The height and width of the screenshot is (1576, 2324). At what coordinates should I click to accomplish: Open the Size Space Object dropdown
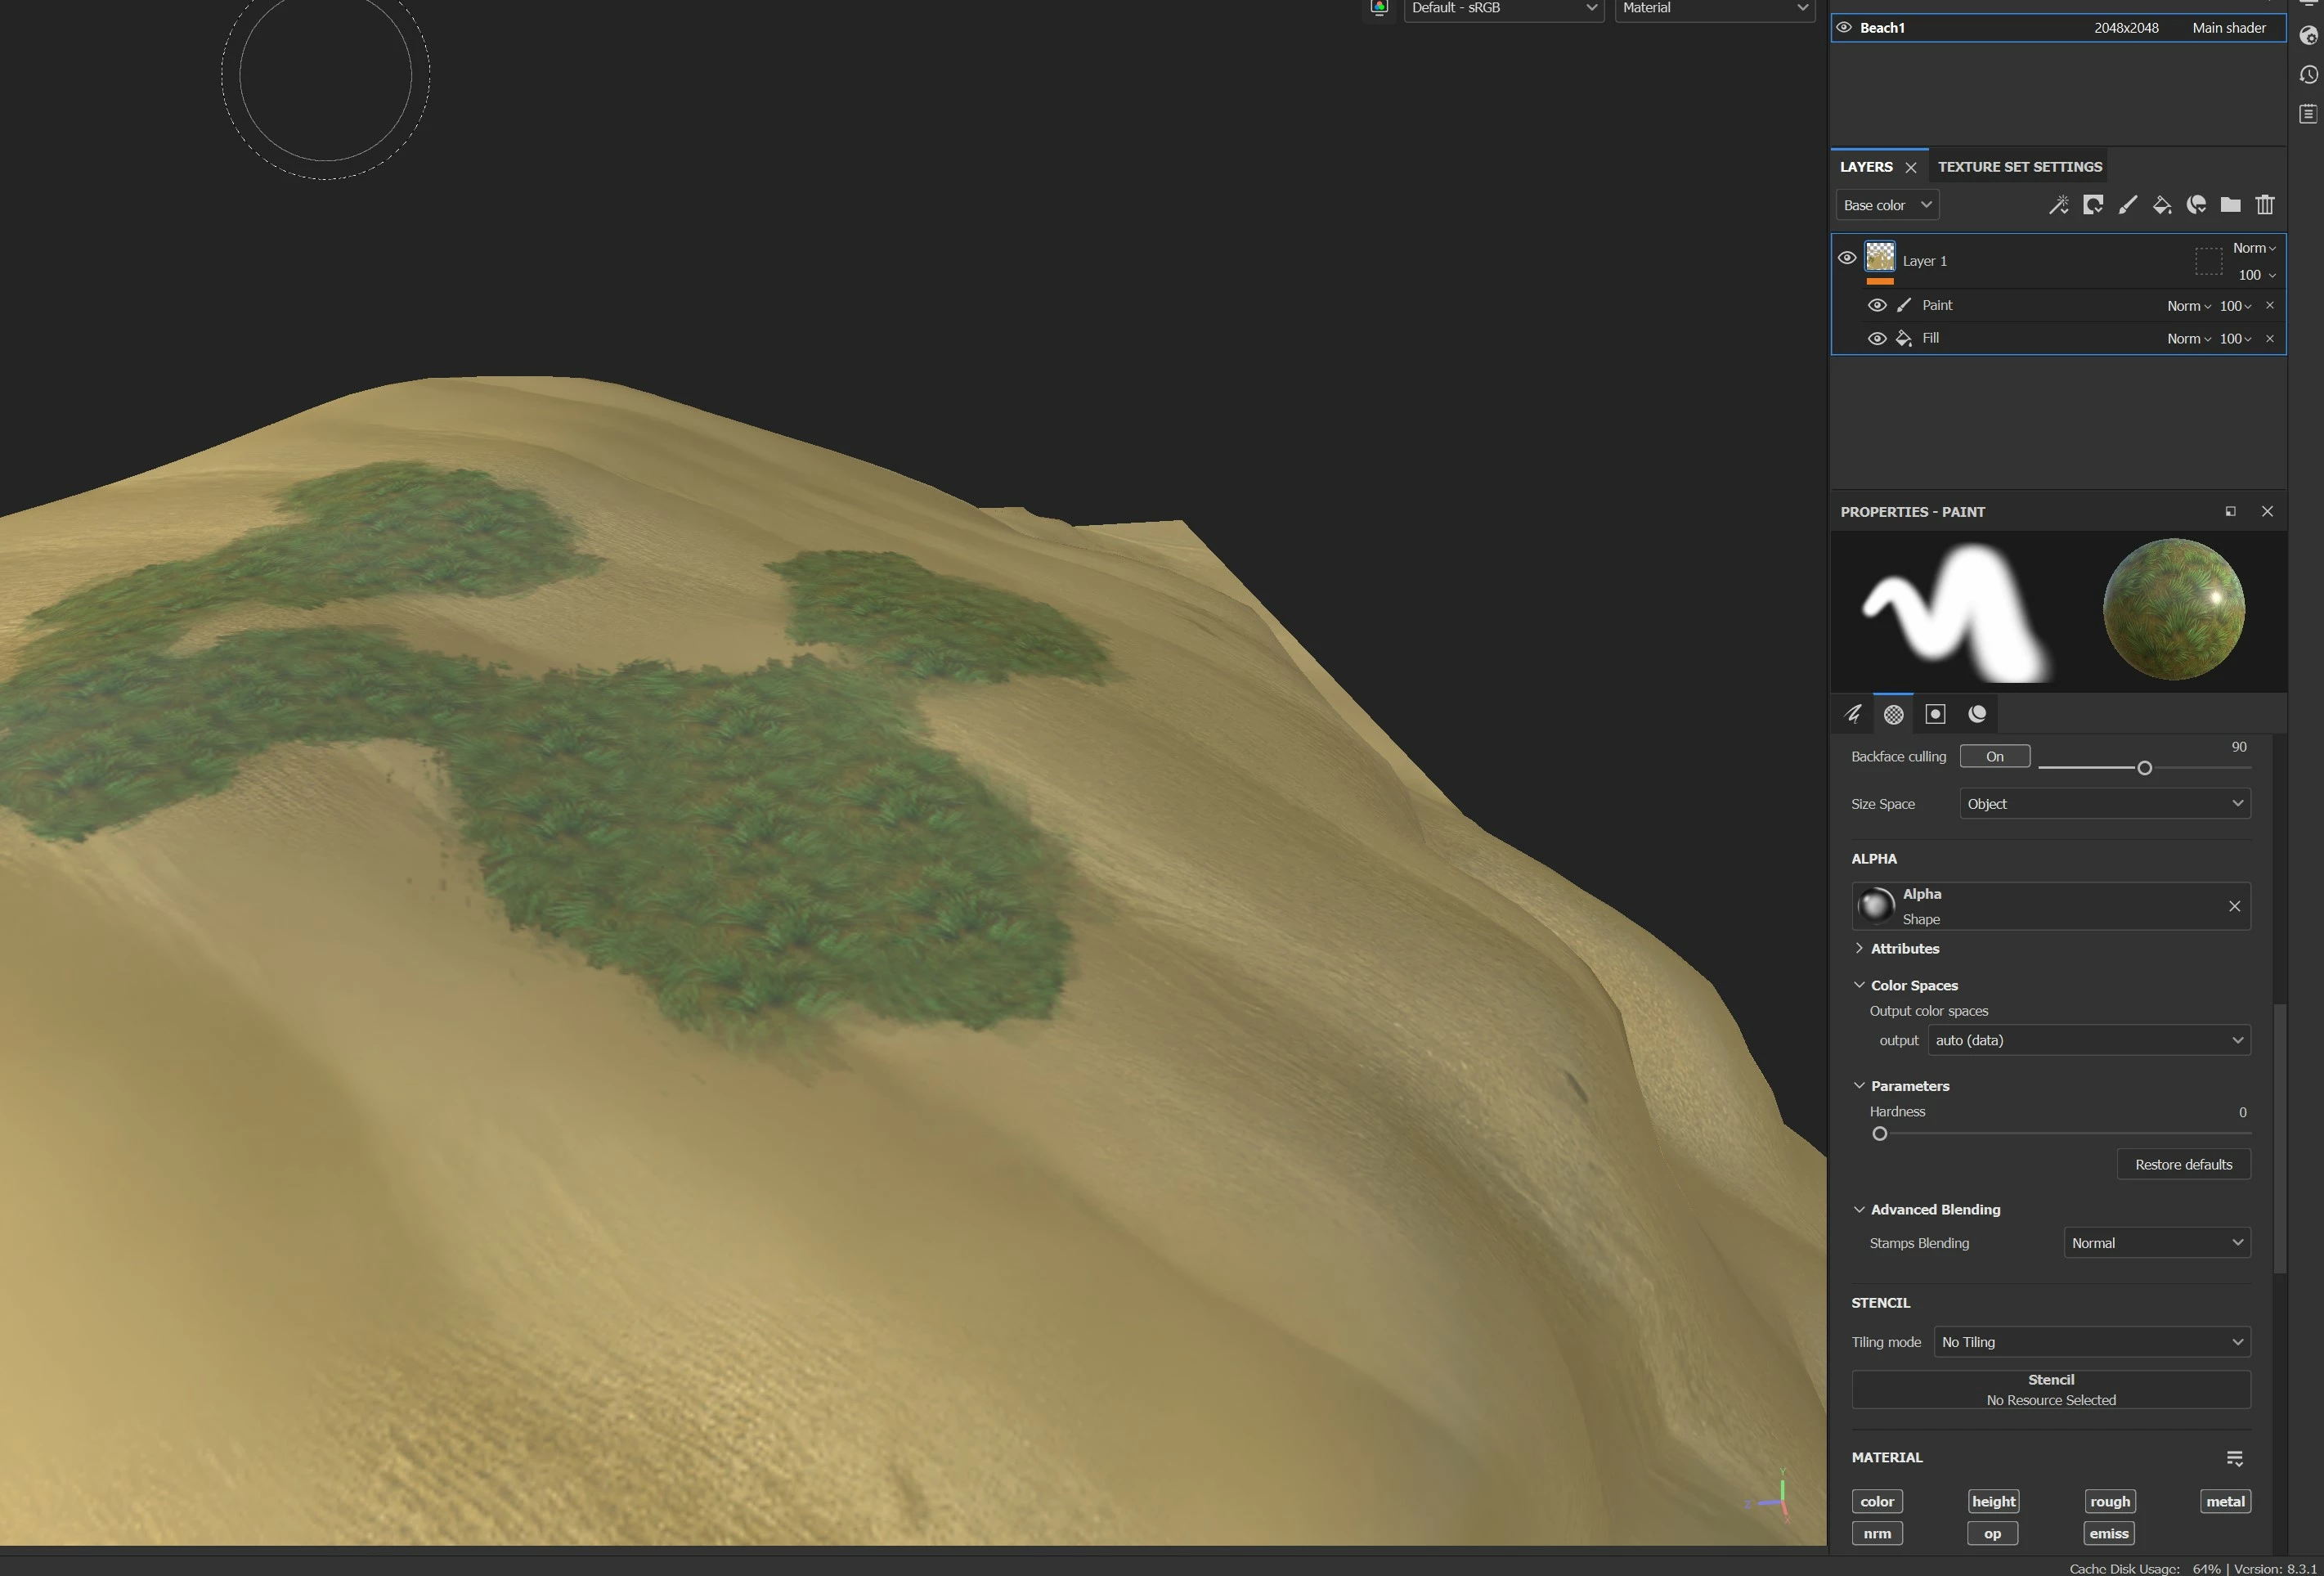[2104, 804]
